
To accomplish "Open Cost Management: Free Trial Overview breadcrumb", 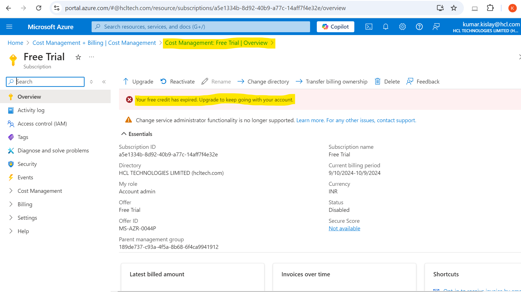I will [216, 43].
